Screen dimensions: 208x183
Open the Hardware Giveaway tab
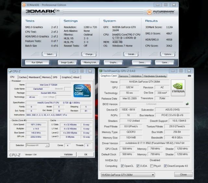tap(155, 76)
